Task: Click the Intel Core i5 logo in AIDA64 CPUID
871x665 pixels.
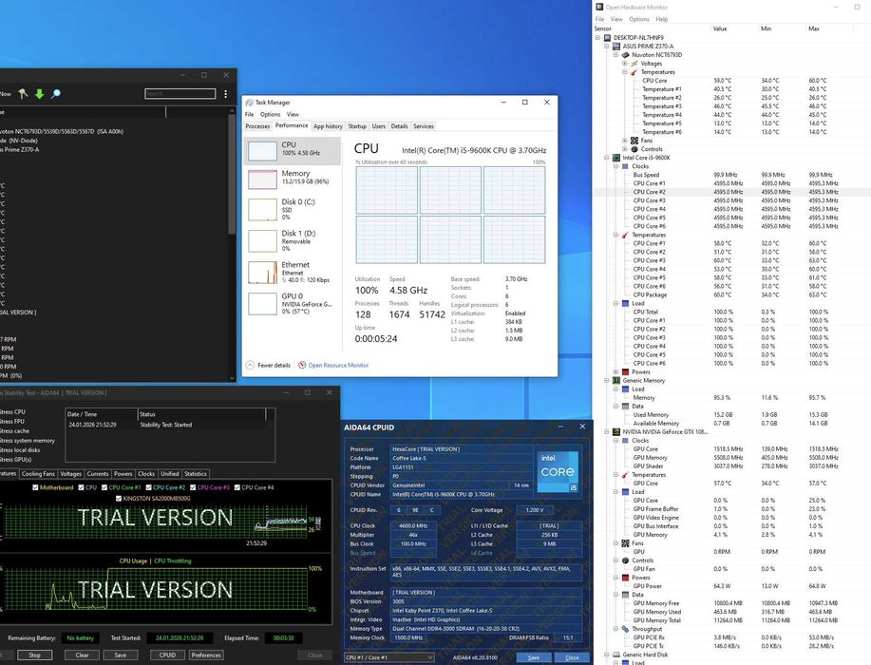Action: pyautogui.click(x=558, y=471)
